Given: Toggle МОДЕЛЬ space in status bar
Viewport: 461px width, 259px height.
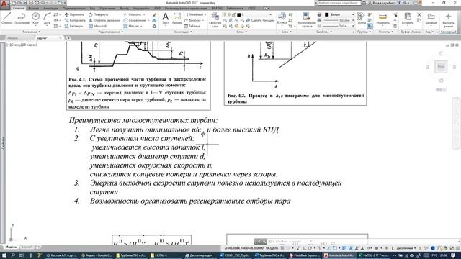Looking at the screenshot, I should 272,248.
